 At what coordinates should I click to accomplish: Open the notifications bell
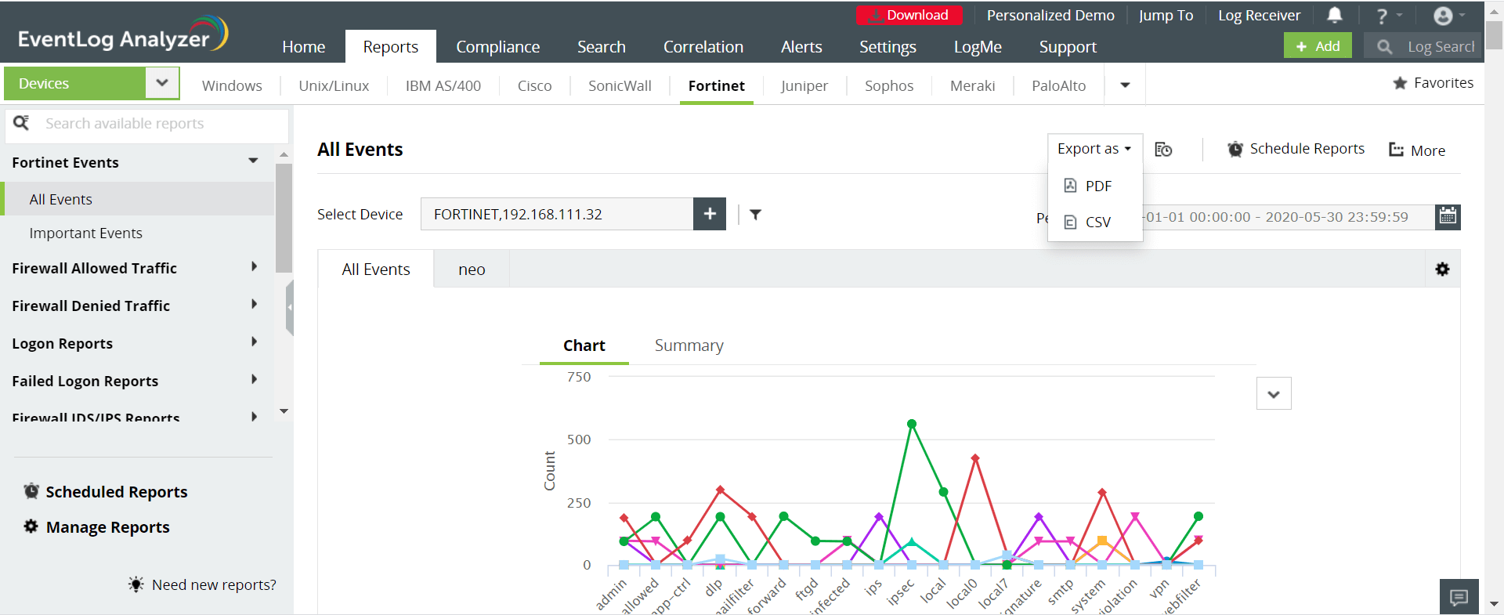click(x=1335, y=15)
